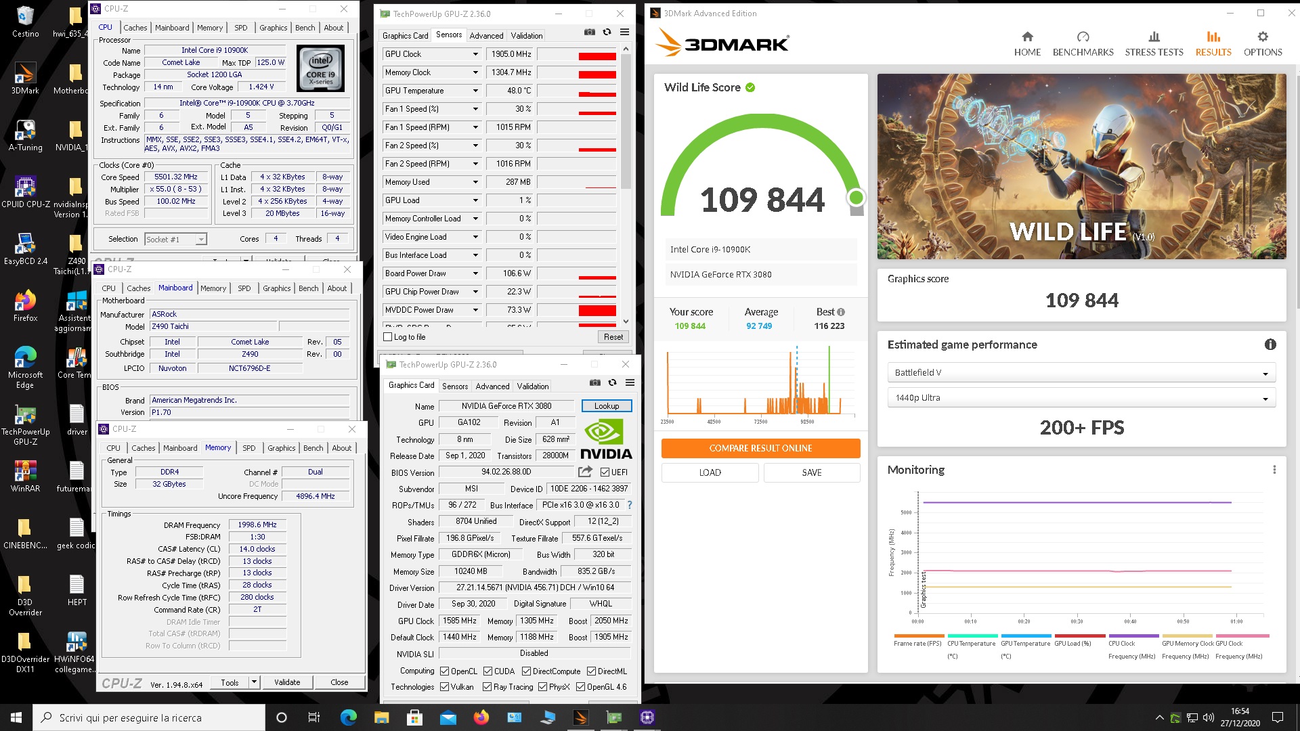Open the Memory Used sensor dropdown

(475, 182)
